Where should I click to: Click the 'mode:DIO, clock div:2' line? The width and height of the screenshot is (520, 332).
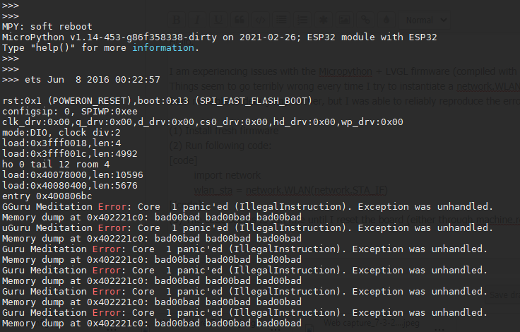61,133
